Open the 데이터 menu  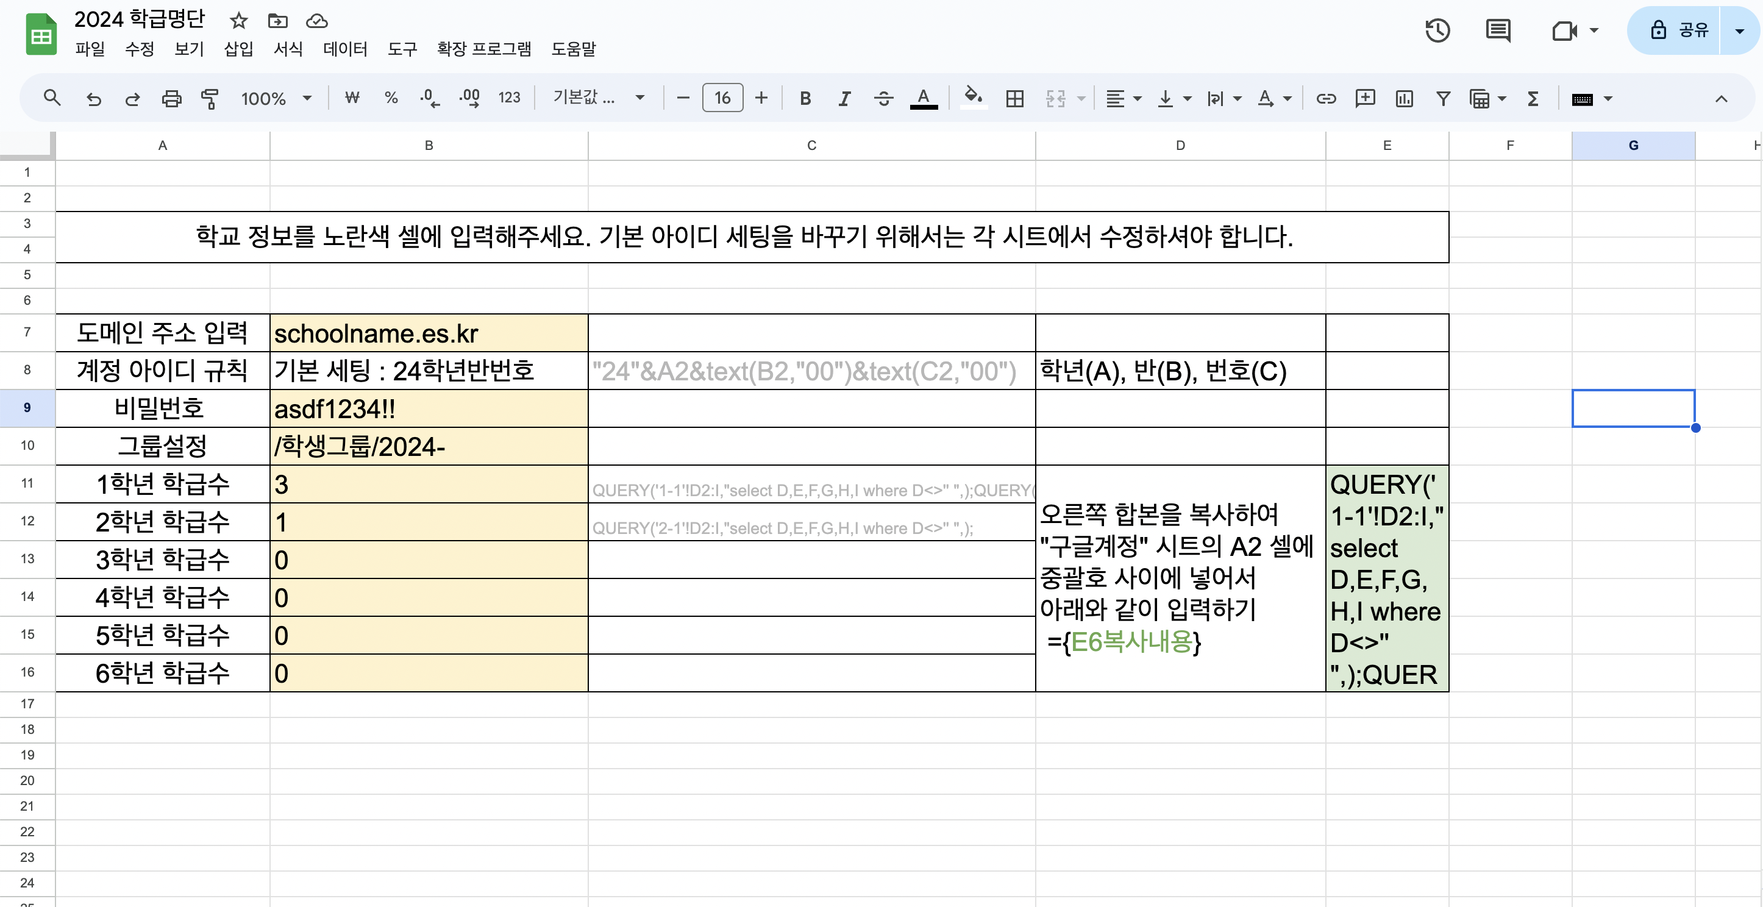[x=345, y=49]
